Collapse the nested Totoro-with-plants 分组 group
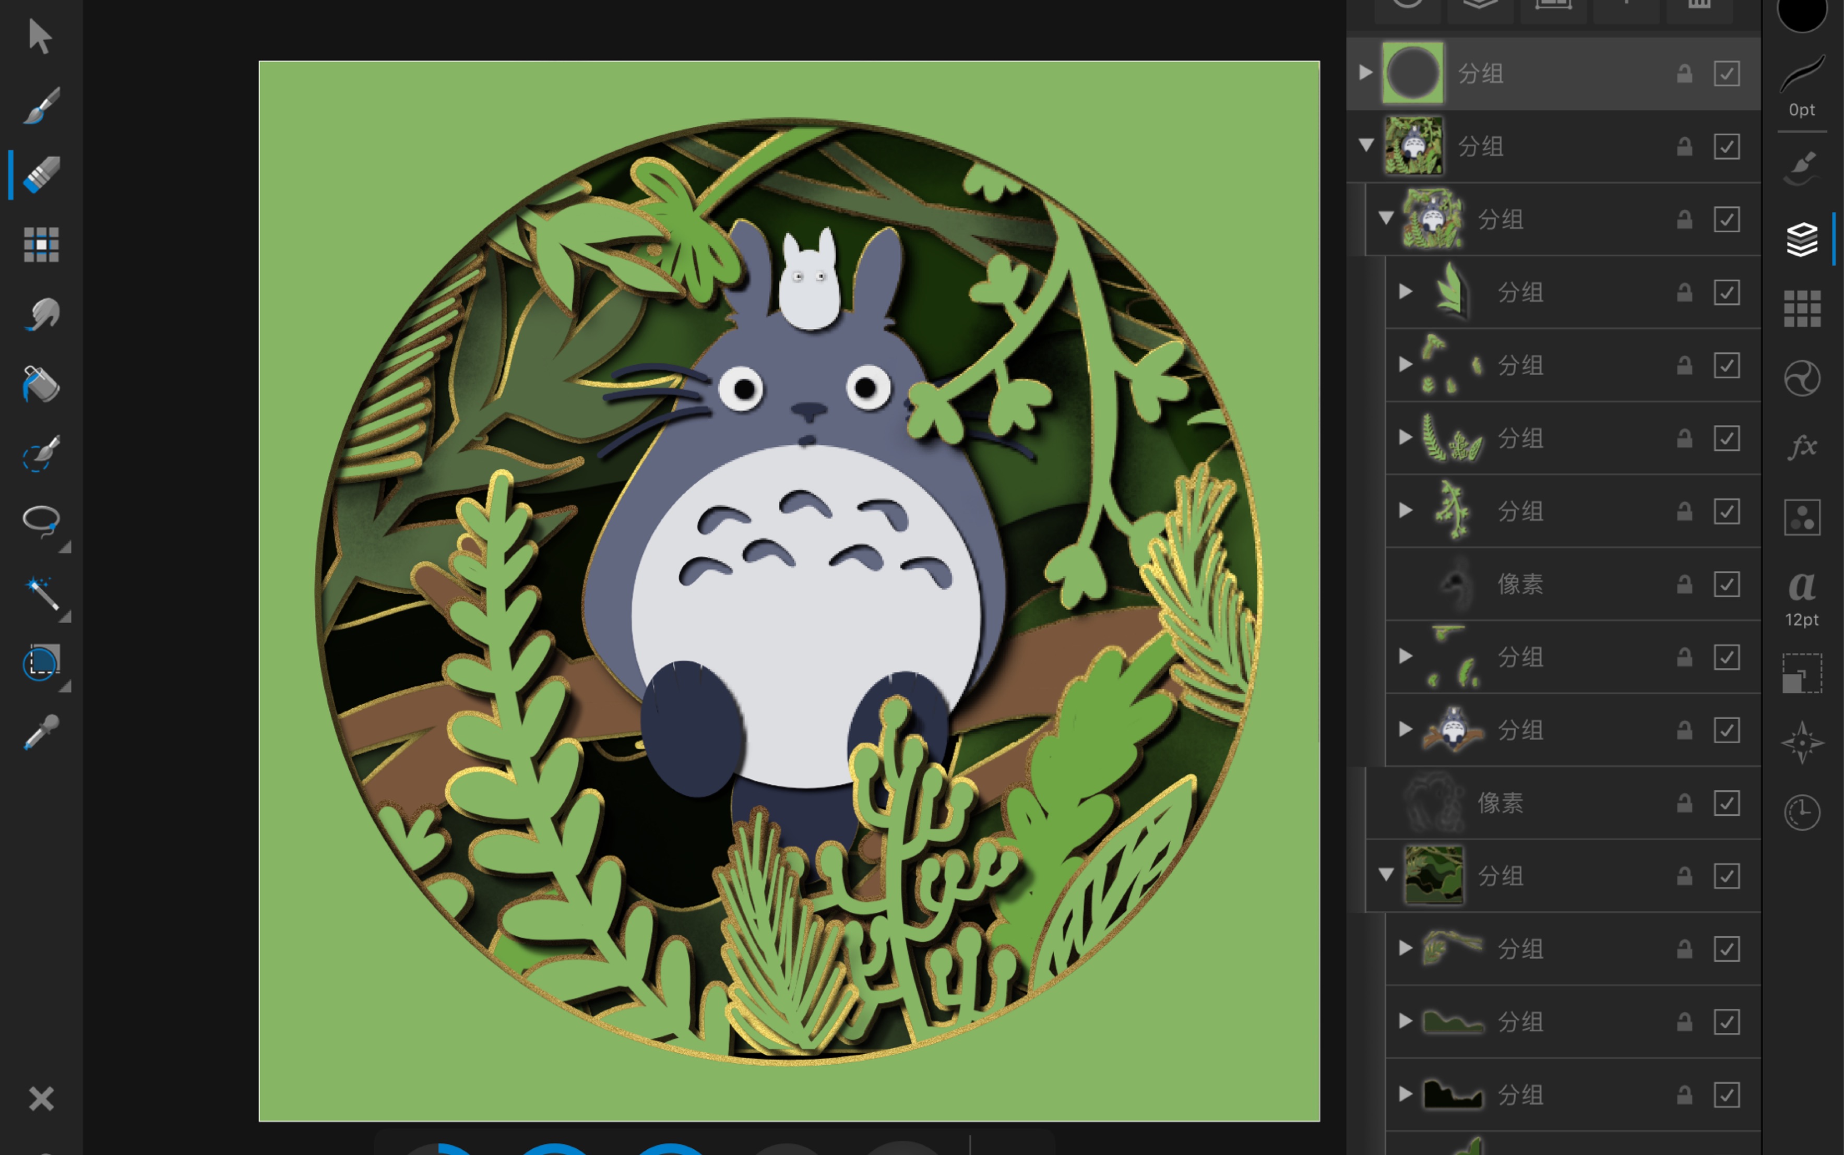Viewport: 1844px width, 1155px height. pyautogui.click(x=1386, y=219)
